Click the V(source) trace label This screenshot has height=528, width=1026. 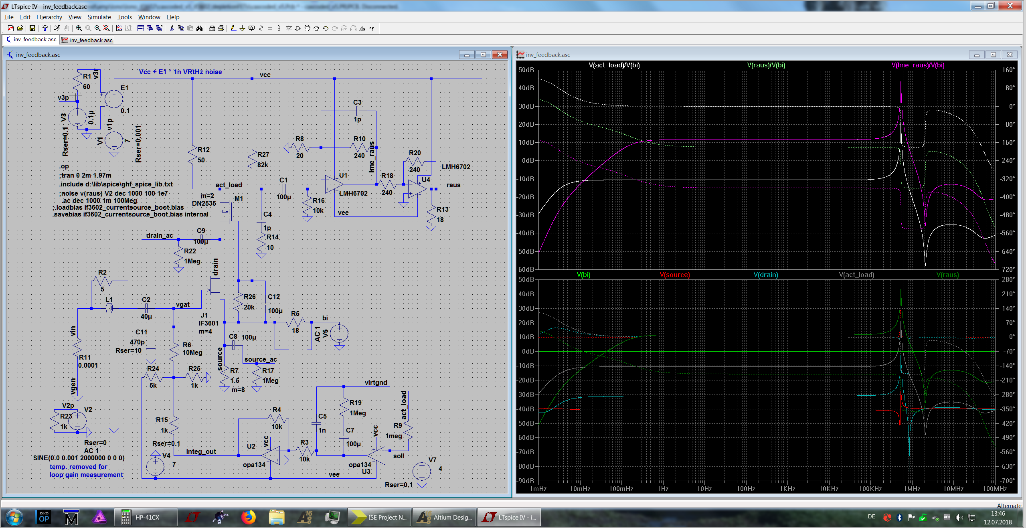[x=674, y=275]
